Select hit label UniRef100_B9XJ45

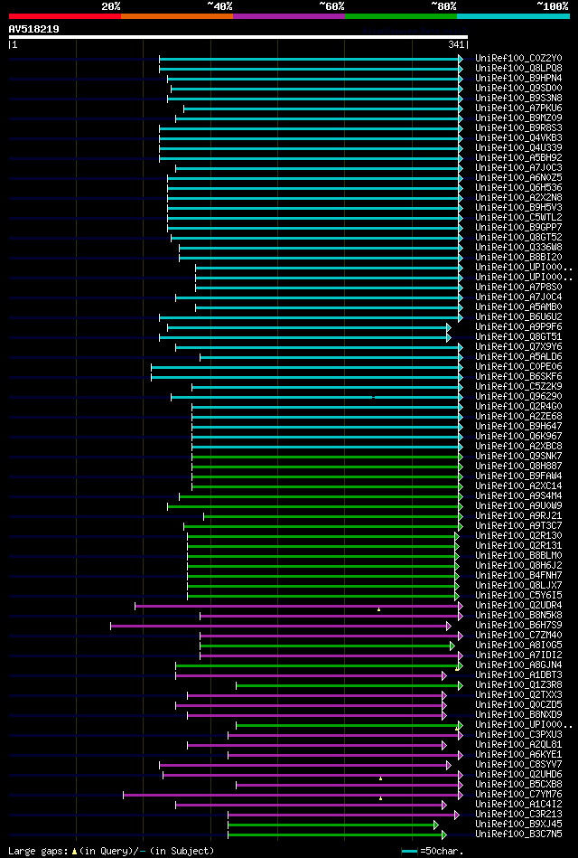coord(518,824)
